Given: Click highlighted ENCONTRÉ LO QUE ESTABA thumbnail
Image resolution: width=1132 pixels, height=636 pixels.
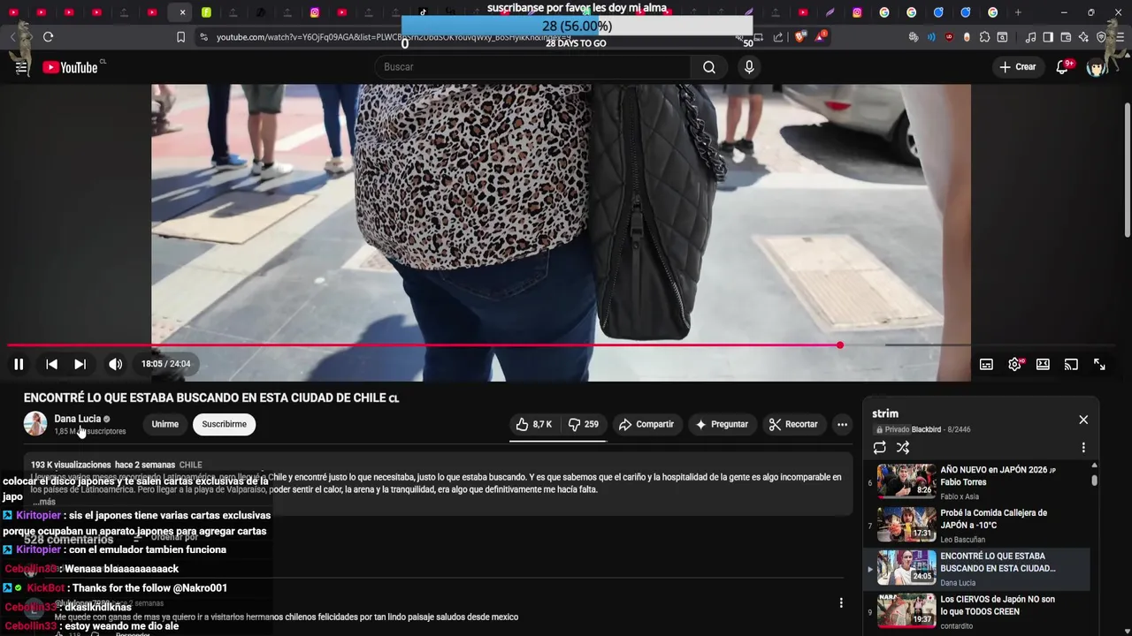Looking at the screenshot, I should (x=906, y=568).
